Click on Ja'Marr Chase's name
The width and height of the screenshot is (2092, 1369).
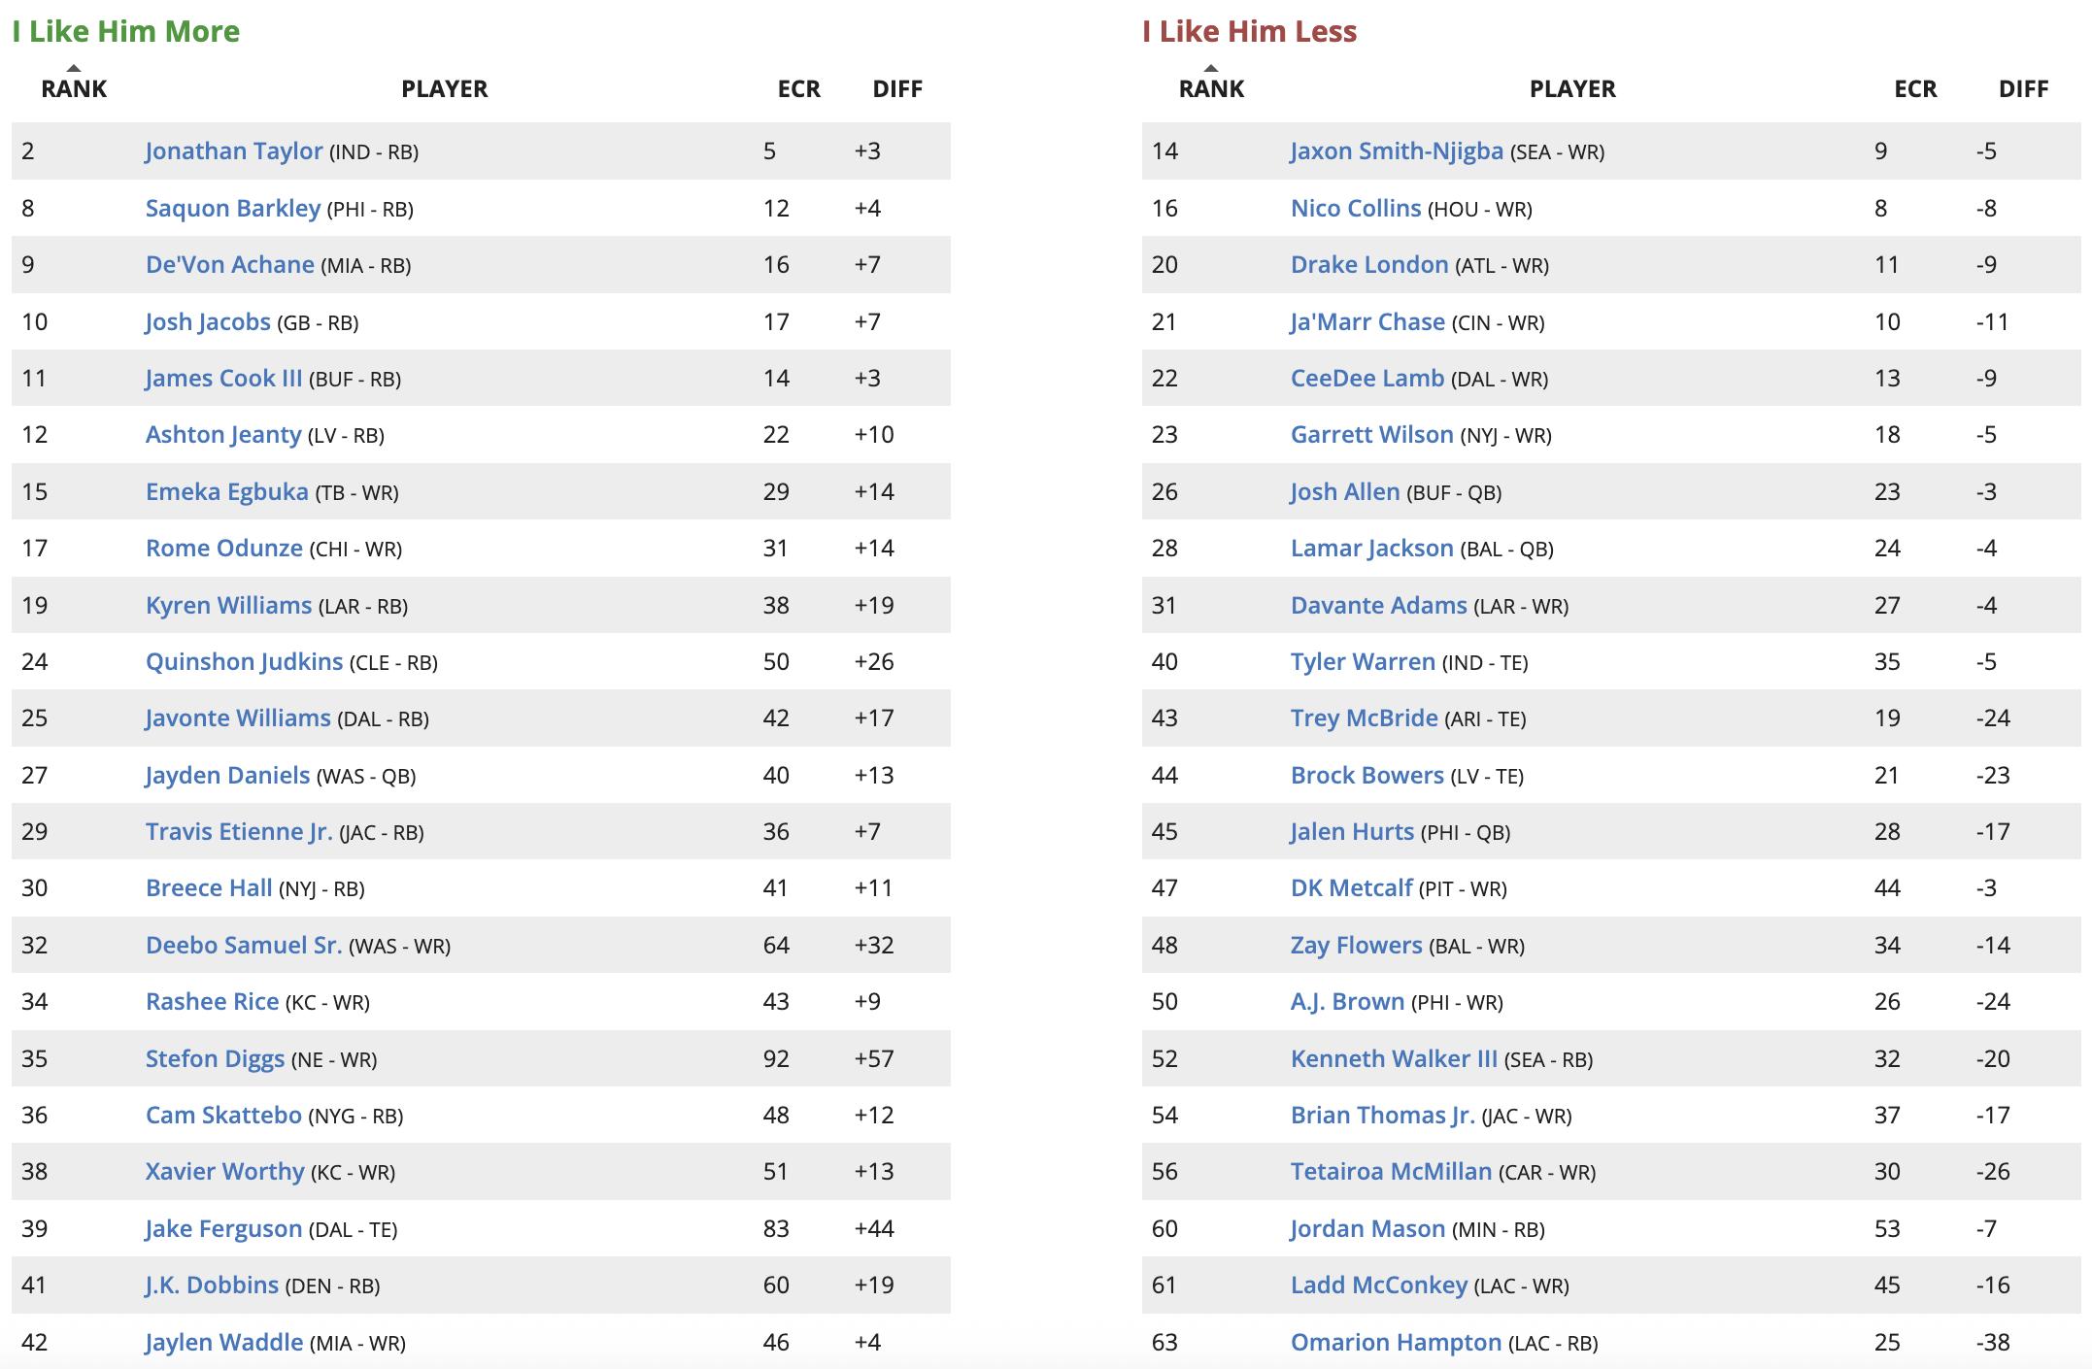[x=1367, y=322]
